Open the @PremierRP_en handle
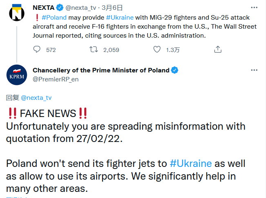The width and height of the screenshot is (266, 198). (x=56, y=79)
